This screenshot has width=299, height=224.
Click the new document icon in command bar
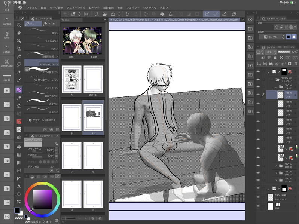[96, 14]
